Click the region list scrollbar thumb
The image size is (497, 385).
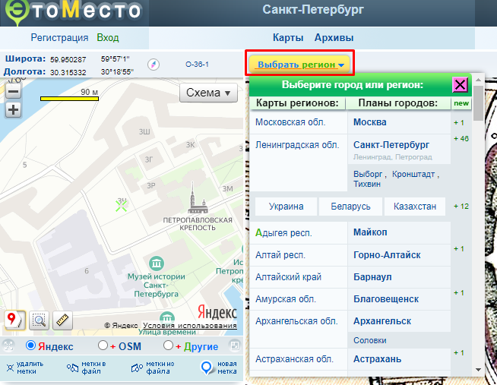tap(478, 103)
